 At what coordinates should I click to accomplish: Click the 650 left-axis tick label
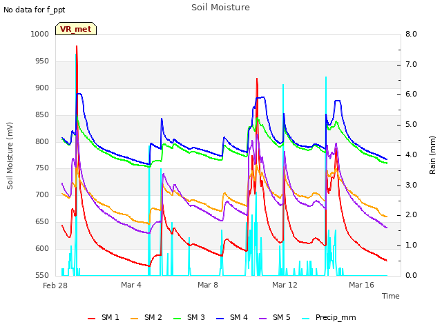coord(42,222)
